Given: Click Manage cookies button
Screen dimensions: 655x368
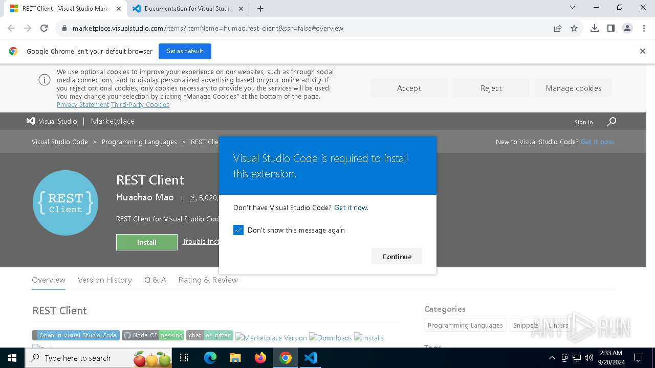Looking at the screenshot, I should (x=573, y=88).
